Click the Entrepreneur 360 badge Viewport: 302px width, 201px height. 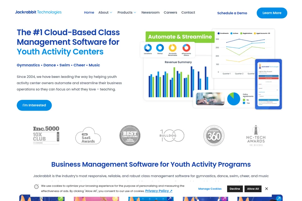(x=214, y=136)
